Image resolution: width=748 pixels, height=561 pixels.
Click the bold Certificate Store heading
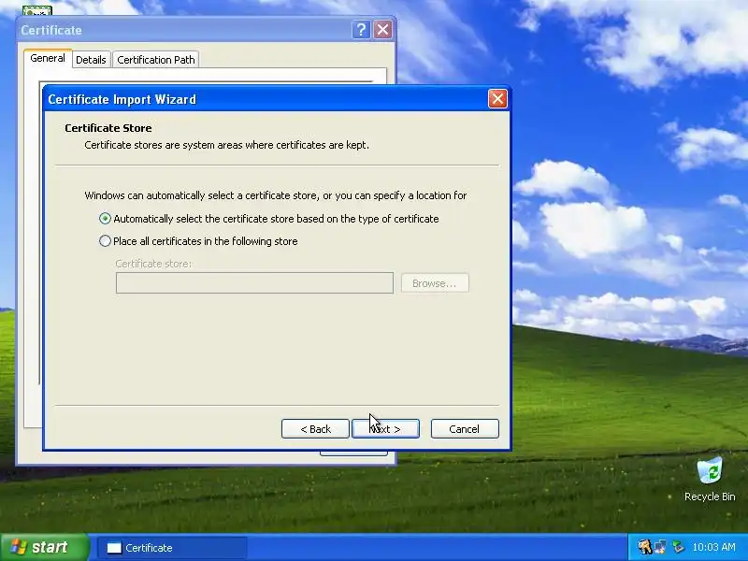pos(108,128)
